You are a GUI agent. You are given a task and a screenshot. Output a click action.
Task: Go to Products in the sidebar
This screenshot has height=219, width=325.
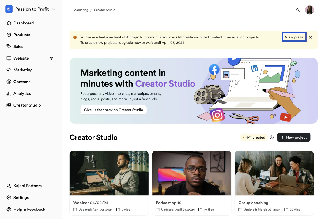[x=22, y=35]
